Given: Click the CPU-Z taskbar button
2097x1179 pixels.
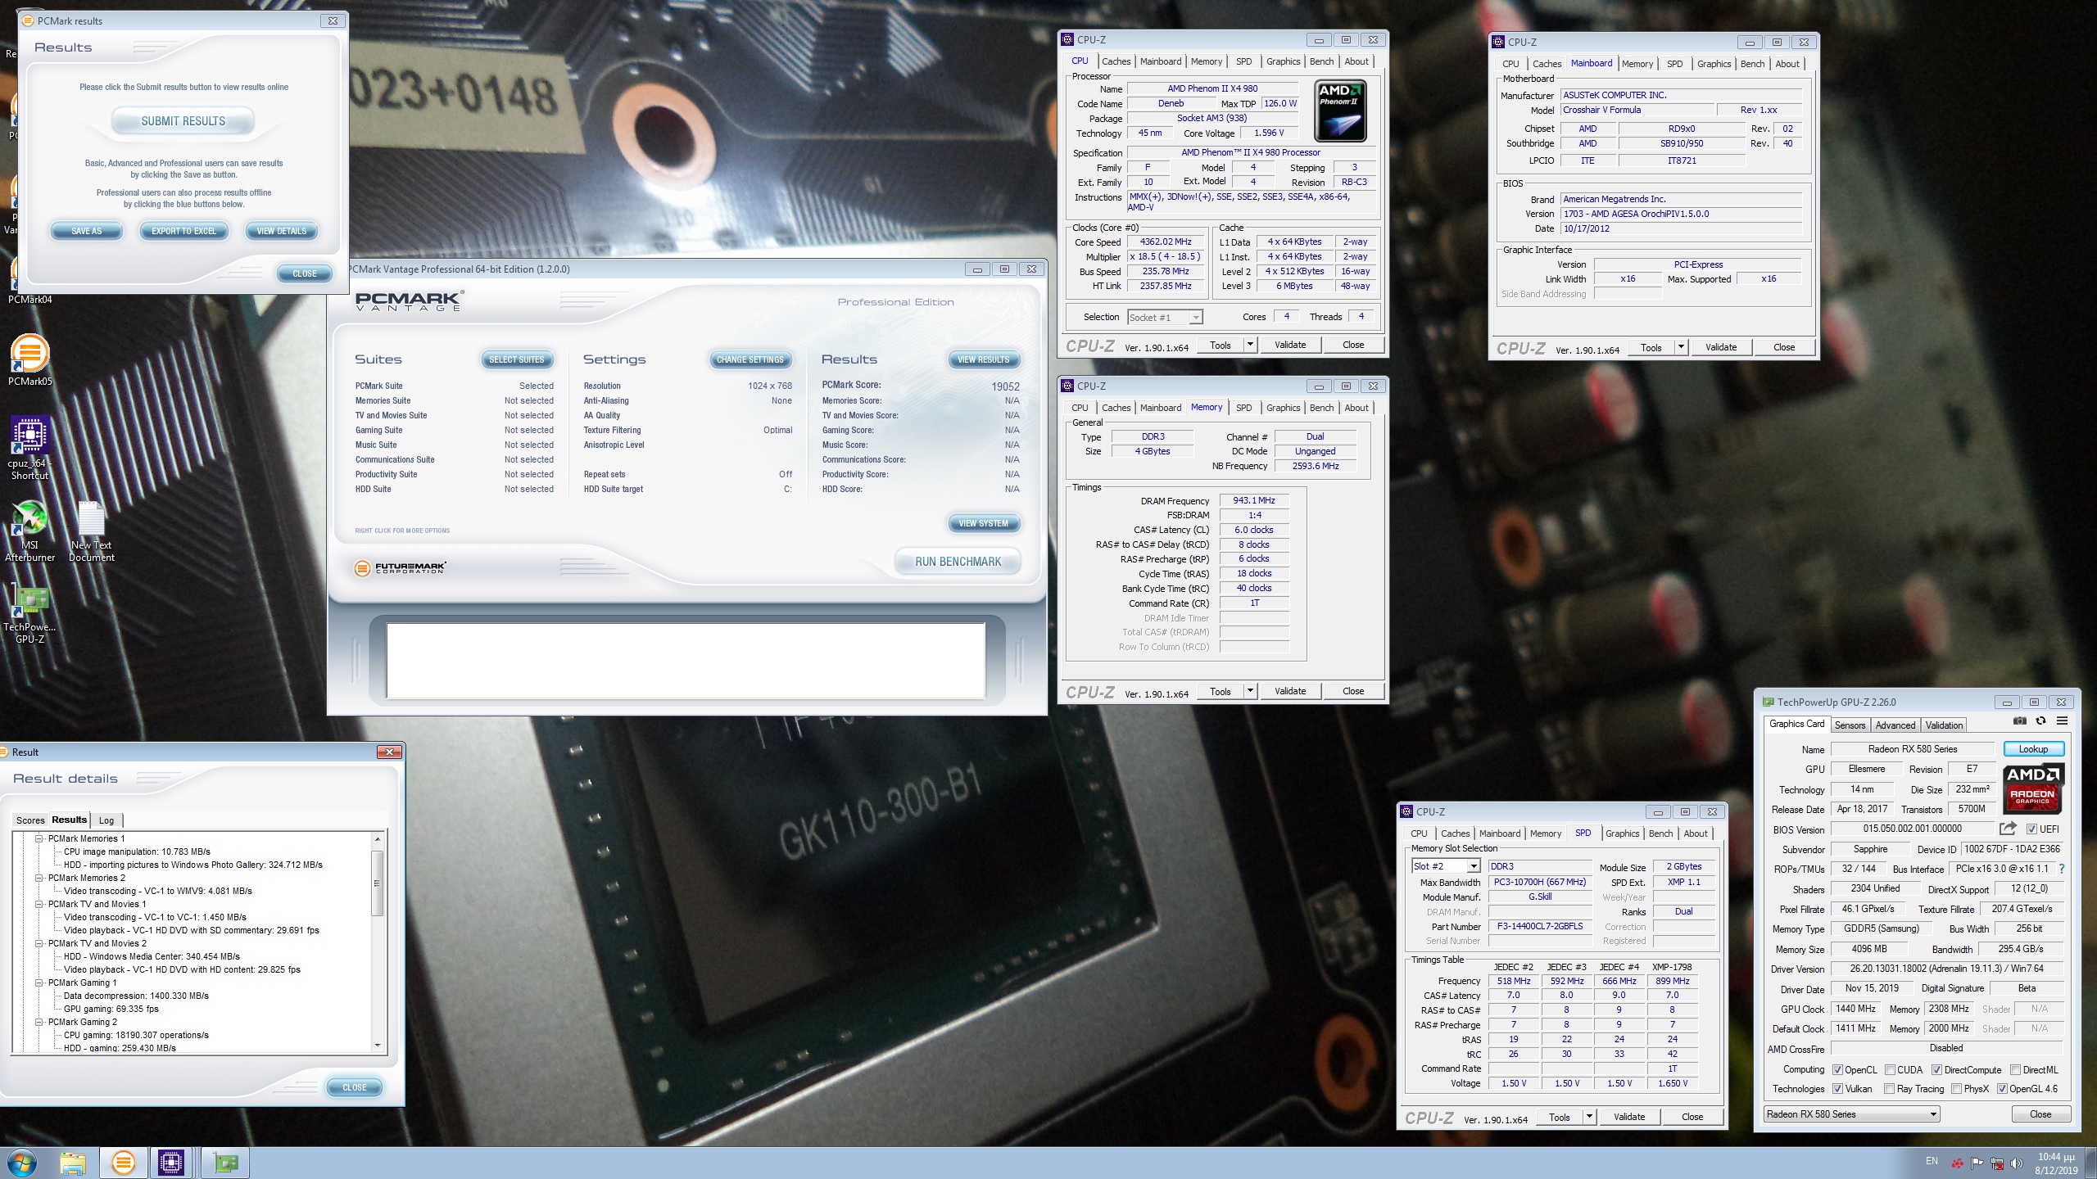Looking at the screenshot, I should (x=171, y=1163).
